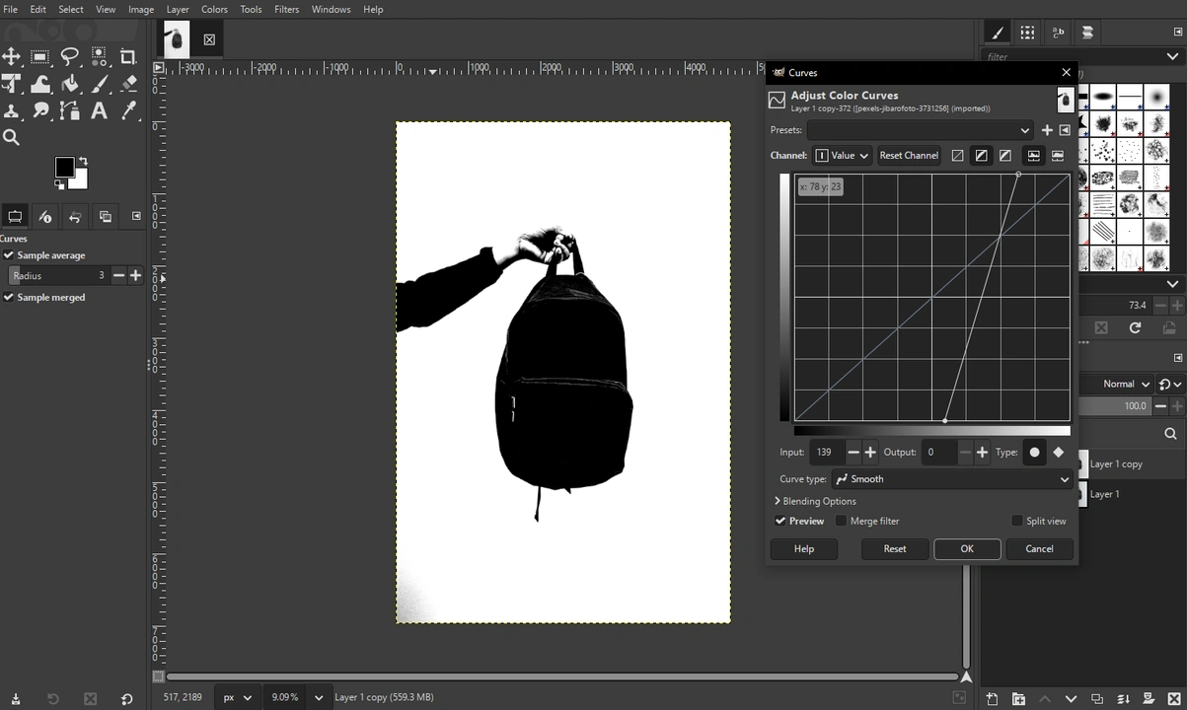Select the Move tool
The height and width of the screenshot is (710, 1187).
click(12, 56)
